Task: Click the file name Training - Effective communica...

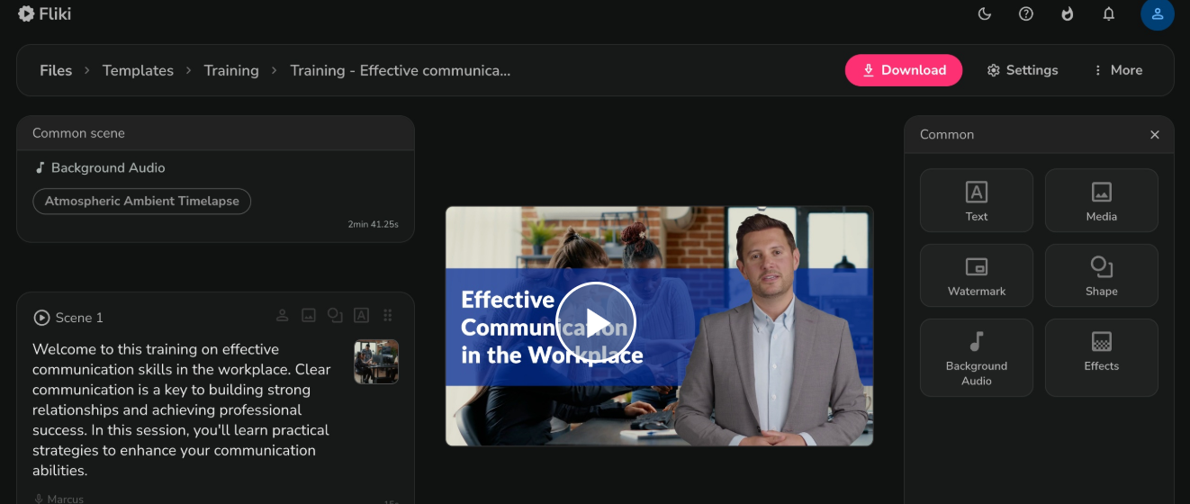Action: click(x=400, y=70)
